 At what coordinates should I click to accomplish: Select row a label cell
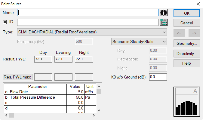6,92
